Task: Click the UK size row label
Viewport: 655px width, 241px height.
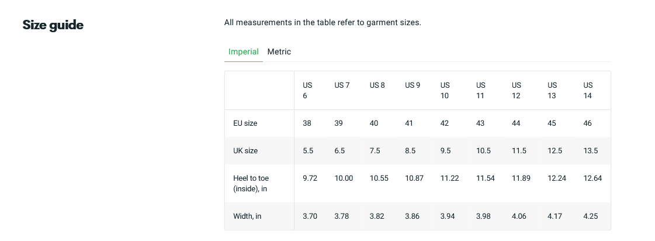Action: tap(245, 151)
